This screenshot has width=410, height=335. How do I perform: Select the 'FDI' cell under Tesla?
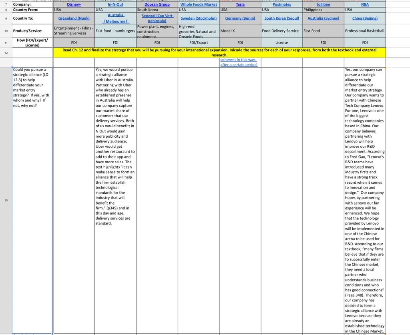coord(240,42)
